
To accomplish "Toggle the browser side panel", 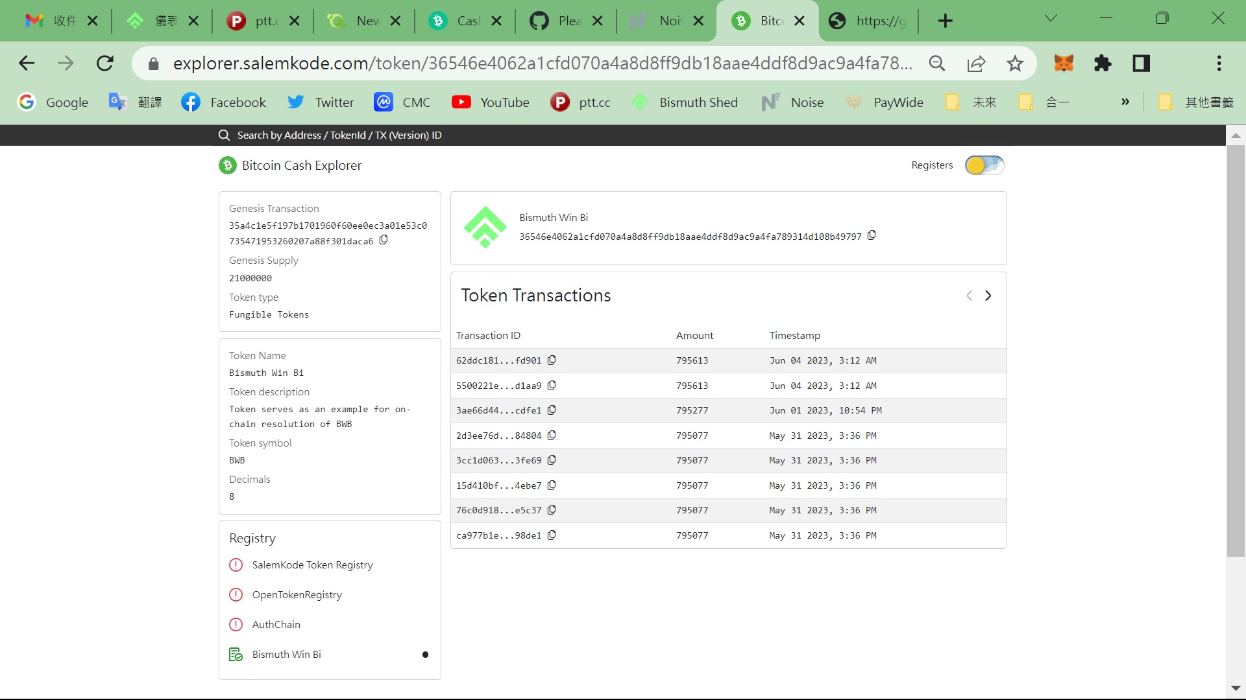I will 1141,63.
